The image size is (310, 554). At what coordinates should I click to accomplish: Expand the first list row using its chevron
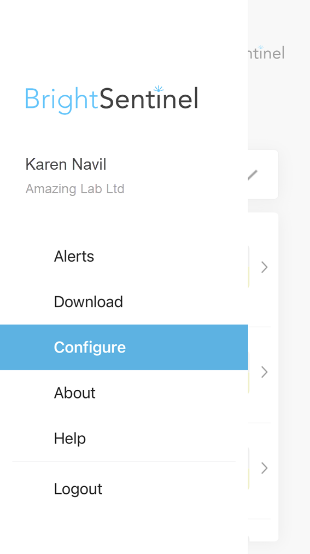click(265, 268)
